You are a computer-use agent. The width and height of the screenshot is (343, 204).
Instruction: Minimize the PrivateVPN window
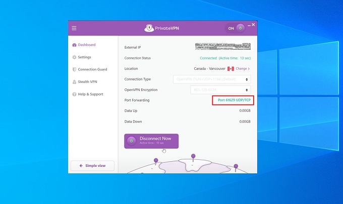tap(249, 25)
